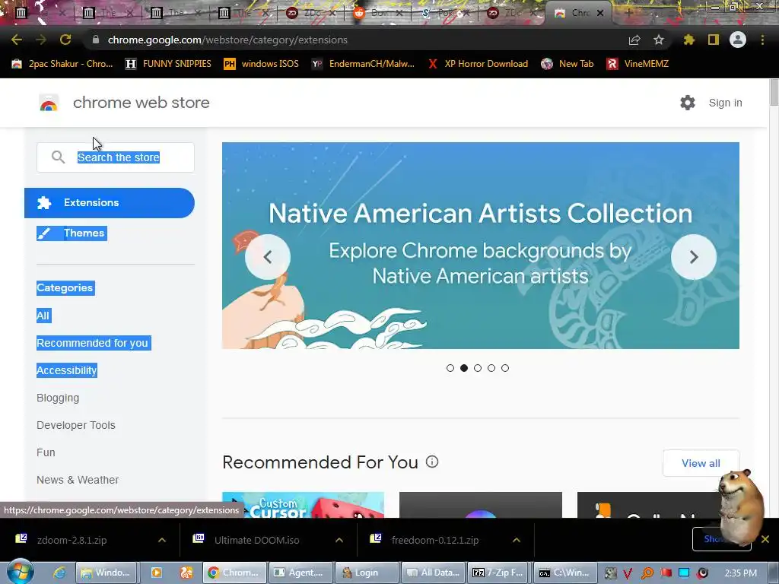The width and height of the screenshot is (779, 584).
Task: Switch to the C:\Win... command prompt window
Action: click(565, 573)
